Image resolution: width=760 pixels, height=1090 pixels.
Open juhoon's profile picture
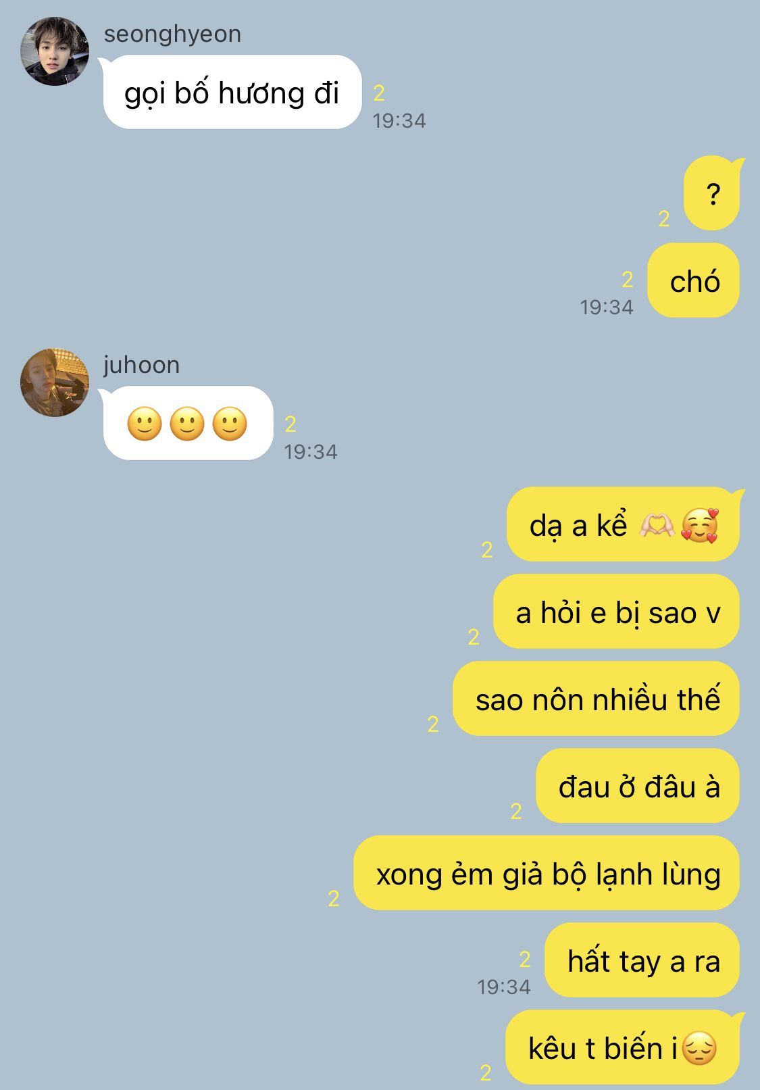55,382
